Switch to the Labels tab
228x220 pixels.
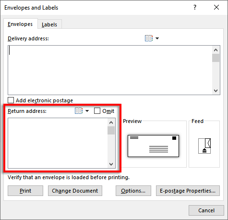pos(49,24)
